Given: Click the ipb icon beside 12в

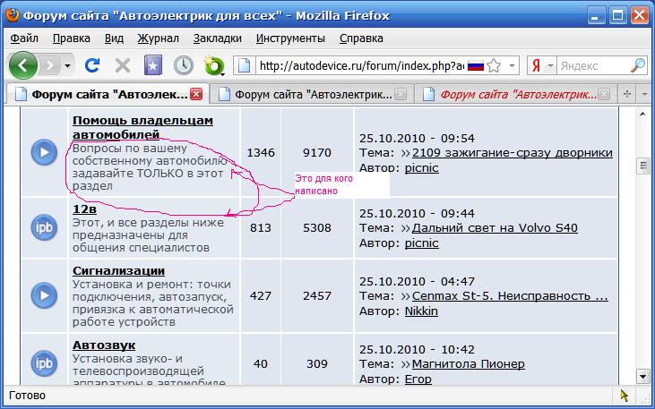Looking at the screenshot, I should tap(44, 228).
